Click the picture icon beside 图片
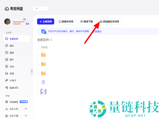159x119 pixels. tap(7, 60)
